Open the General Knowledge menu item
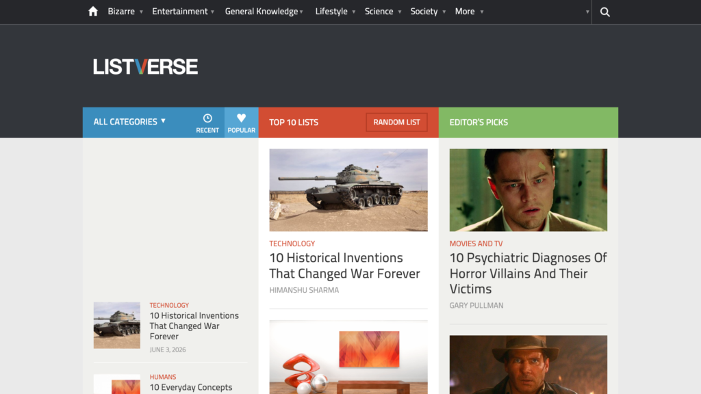The image size is (701, 394). coord(262,11)
